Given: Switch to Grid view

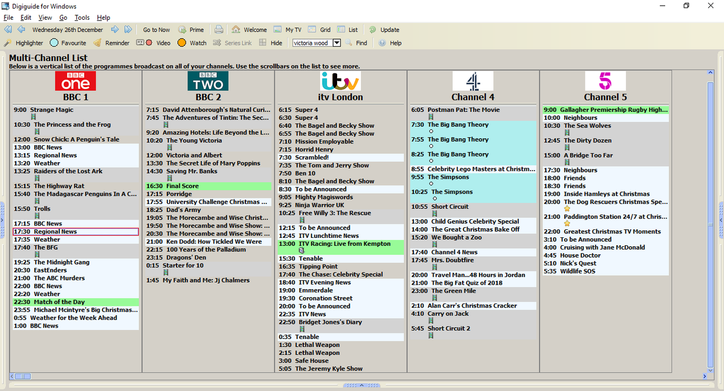Looking at the screenshot, I should [320, 30].
